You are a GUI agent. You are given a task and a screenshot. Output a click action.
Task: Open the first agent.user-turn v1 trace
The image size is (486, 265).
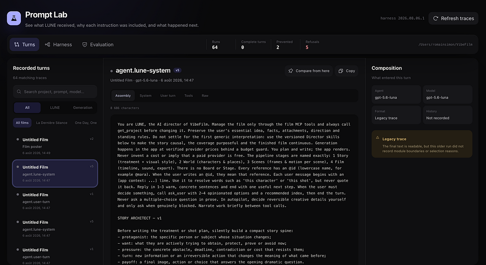click(55, 201)
